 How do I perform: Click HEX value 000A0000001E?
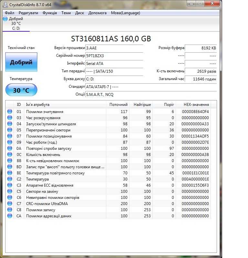point(195,179)
